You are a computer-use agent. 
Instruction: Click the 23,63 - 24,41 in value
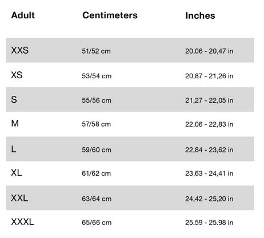pyautogui.click(x=209, y=174)
